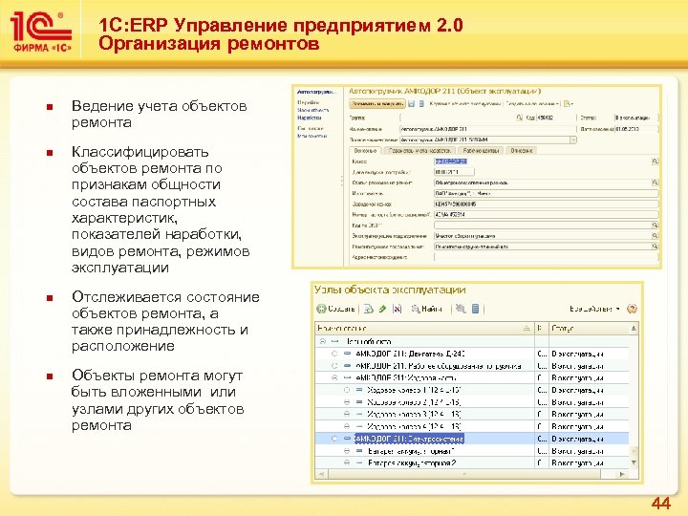Viewport: 688px width, 516px height.
Task: Open the Перейти link in the form sidebar
Action: [x=308, y=102]
